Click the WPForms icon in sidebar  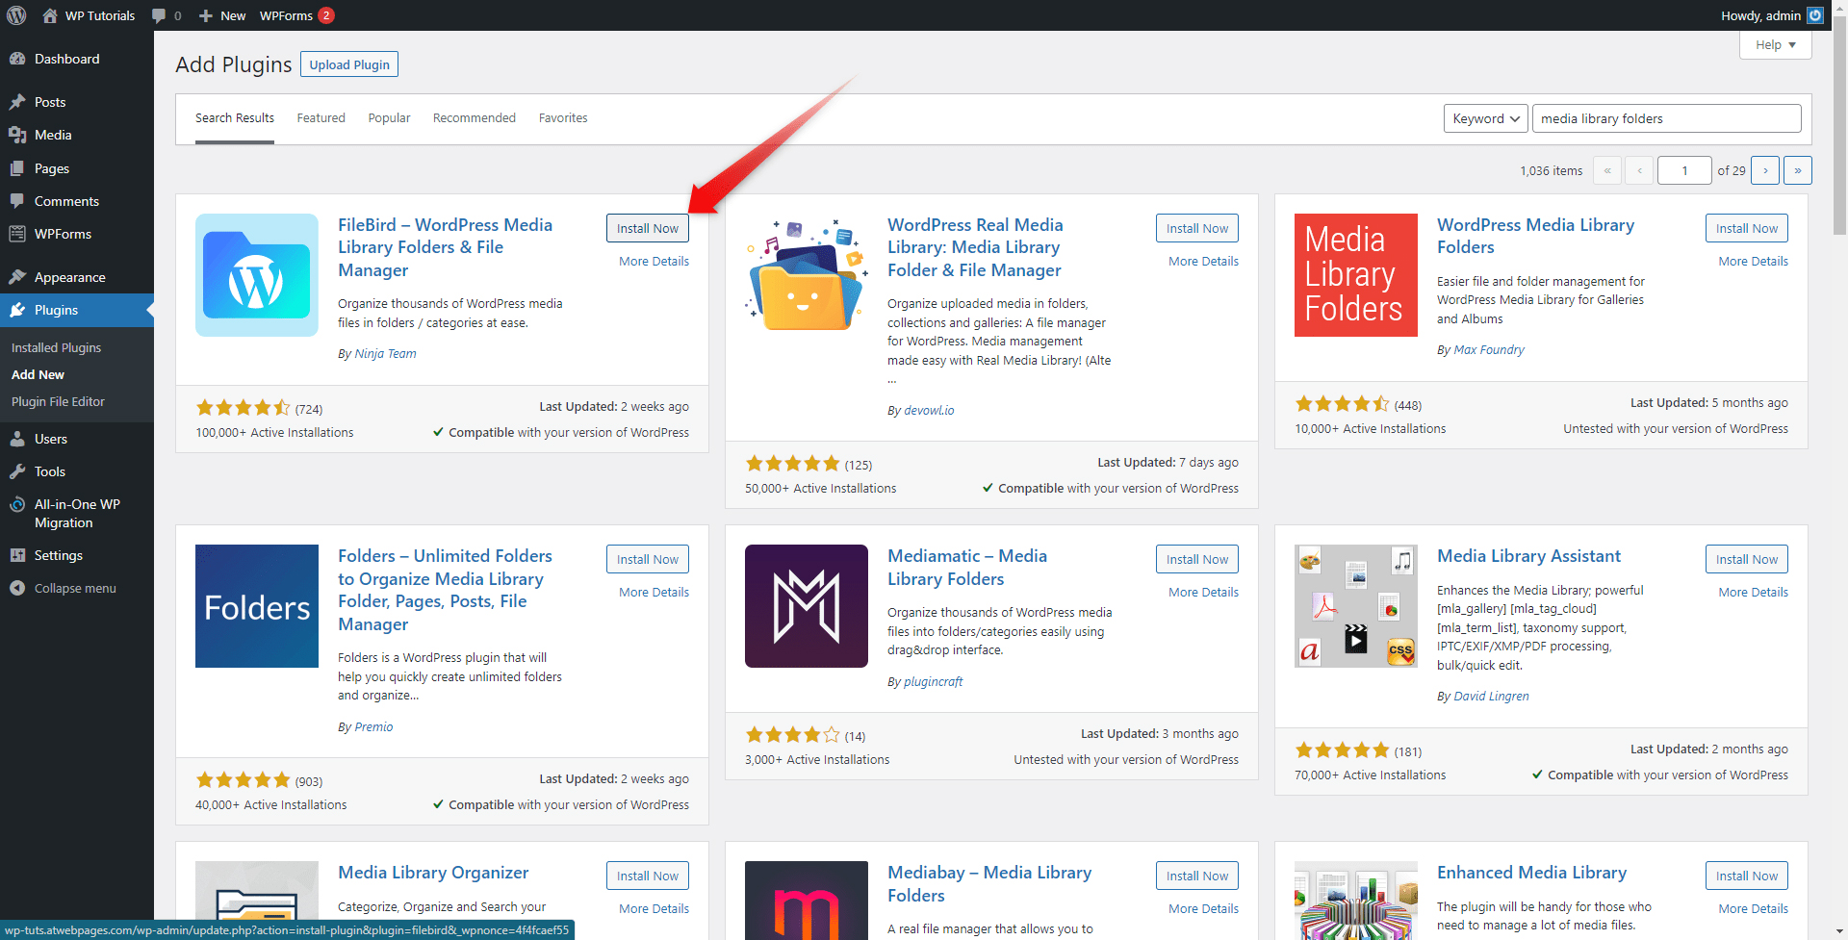(x=17, y=234)
